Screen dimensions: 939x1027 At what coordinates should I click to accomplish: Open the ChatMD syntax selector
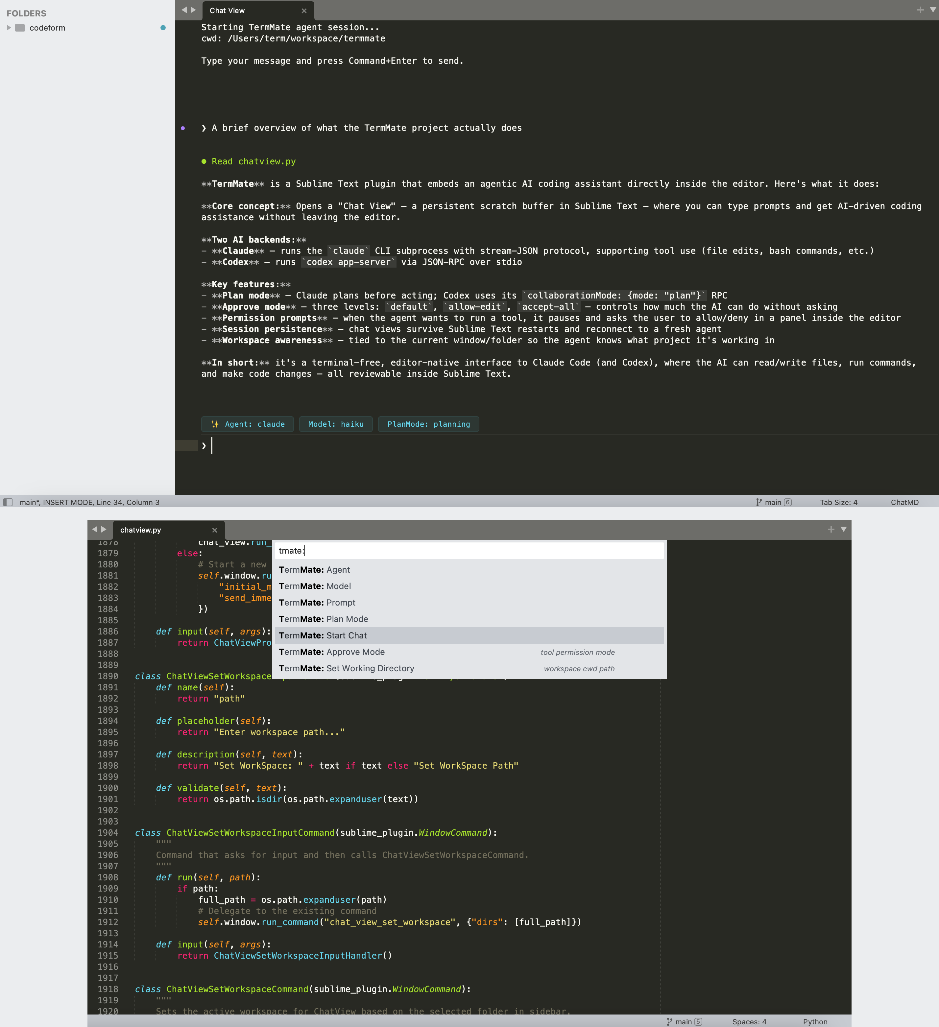904,502
